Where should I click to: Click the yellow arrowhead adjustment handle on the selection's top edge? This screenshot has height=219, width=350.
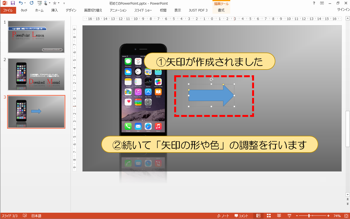tap(223, 84)
